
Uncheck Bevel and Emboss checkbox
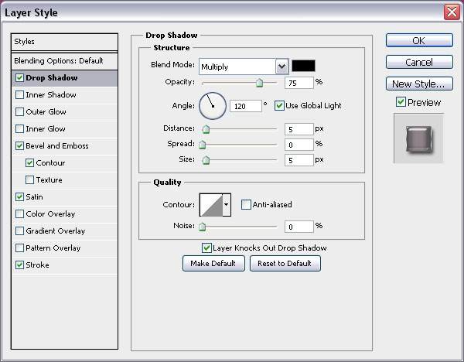(x=19, y=146)
